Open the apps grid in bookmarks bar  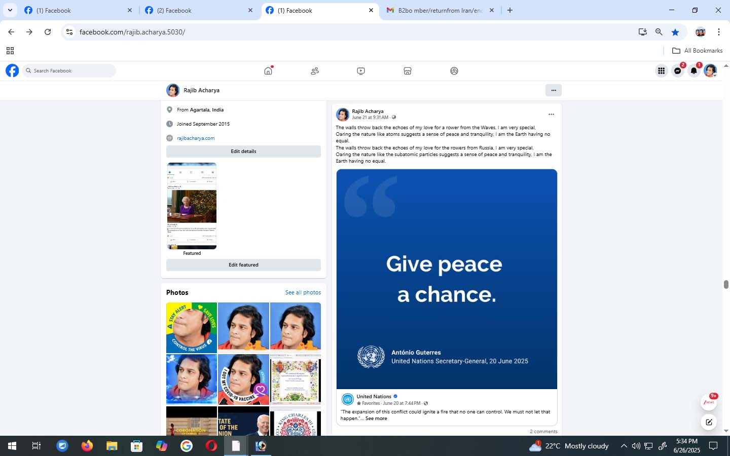click(x=10, y=51)
